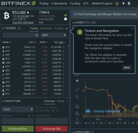The image size is (138, 133).
Task: Favorite the LTC USD ticker star
Action: pyautogui.click(x=64, y=90)
